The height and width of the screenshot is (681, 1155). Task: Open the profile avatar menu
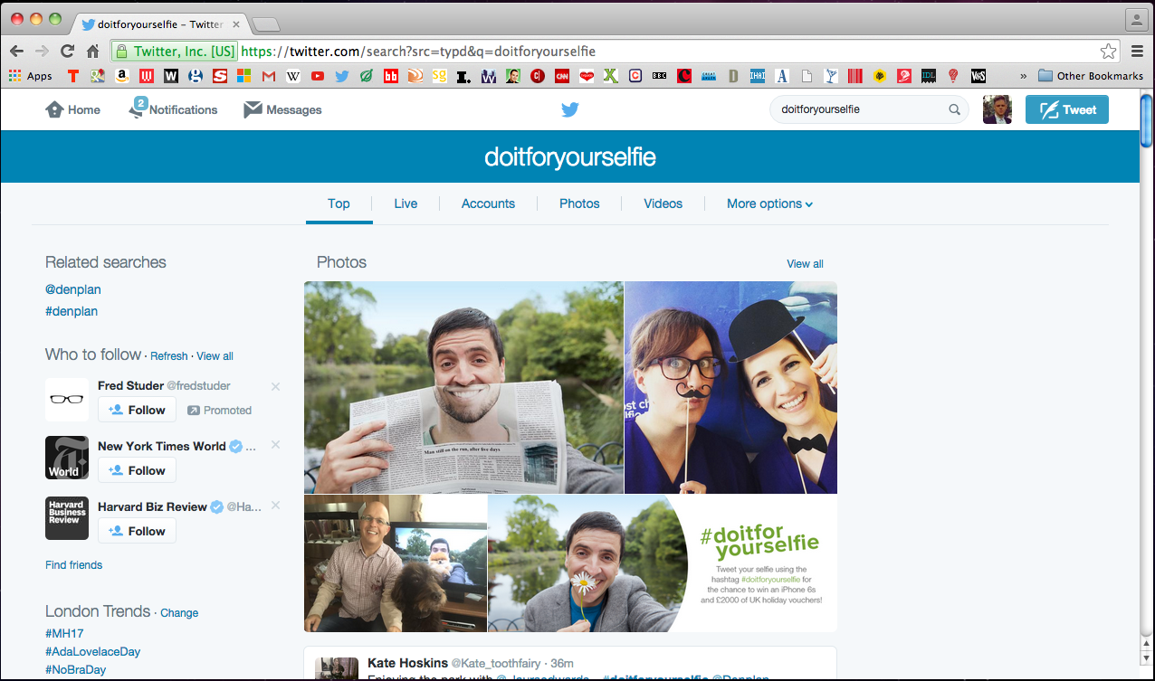click(997, 109)
